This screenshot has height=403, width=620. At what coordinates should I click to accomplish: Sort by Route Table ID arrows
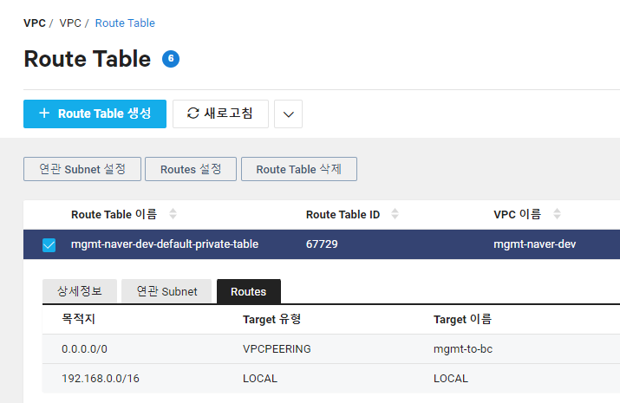pyautogui.click(x=395, y=214)
